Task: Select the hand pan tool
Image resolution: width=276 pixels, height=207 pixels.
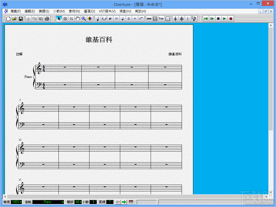Action: 77,19
